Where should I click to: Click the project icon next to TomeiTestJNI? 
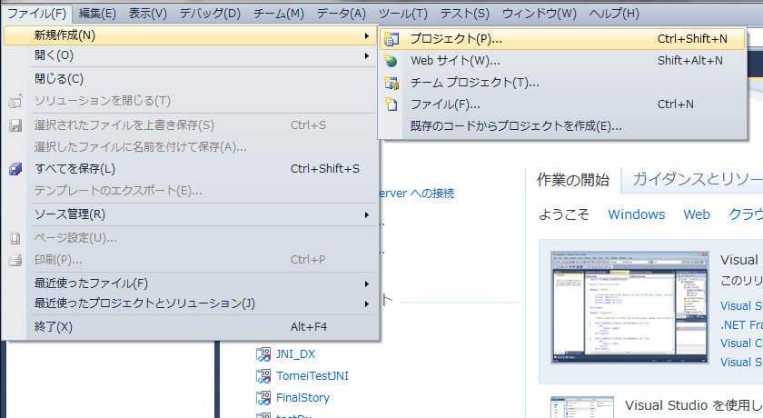(x=263, y=376)
